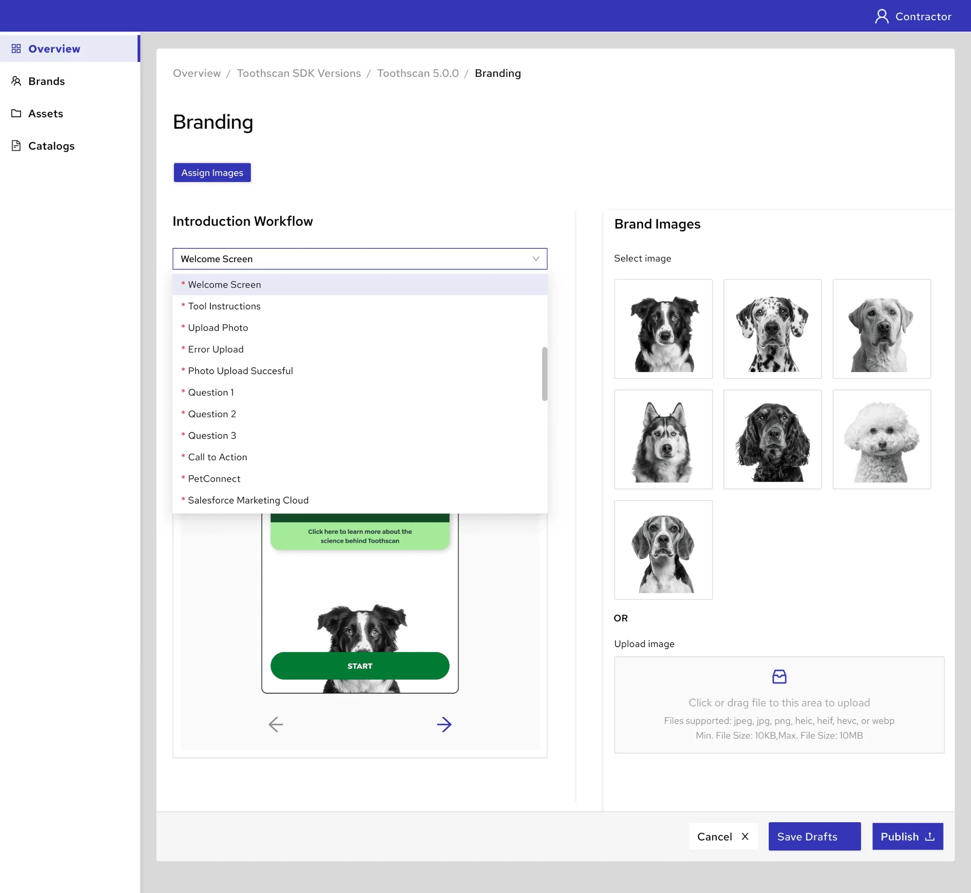This screenshot has width=971, height=893.
Task: Click the learn more Toothscan science banner
Action: pos(360,535)
